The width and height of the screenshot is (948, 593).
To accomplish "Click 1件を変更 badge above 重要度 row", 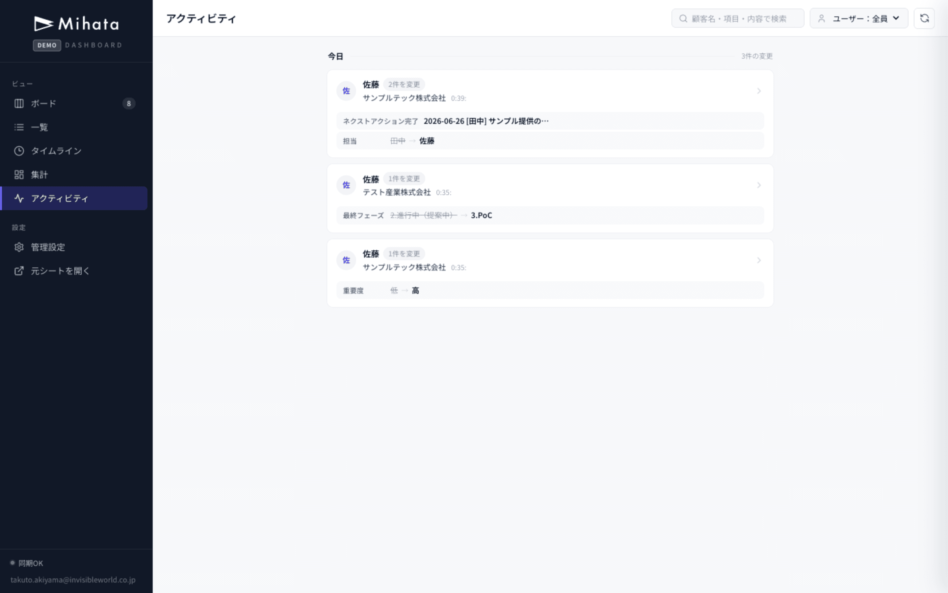I will (404, 254).
